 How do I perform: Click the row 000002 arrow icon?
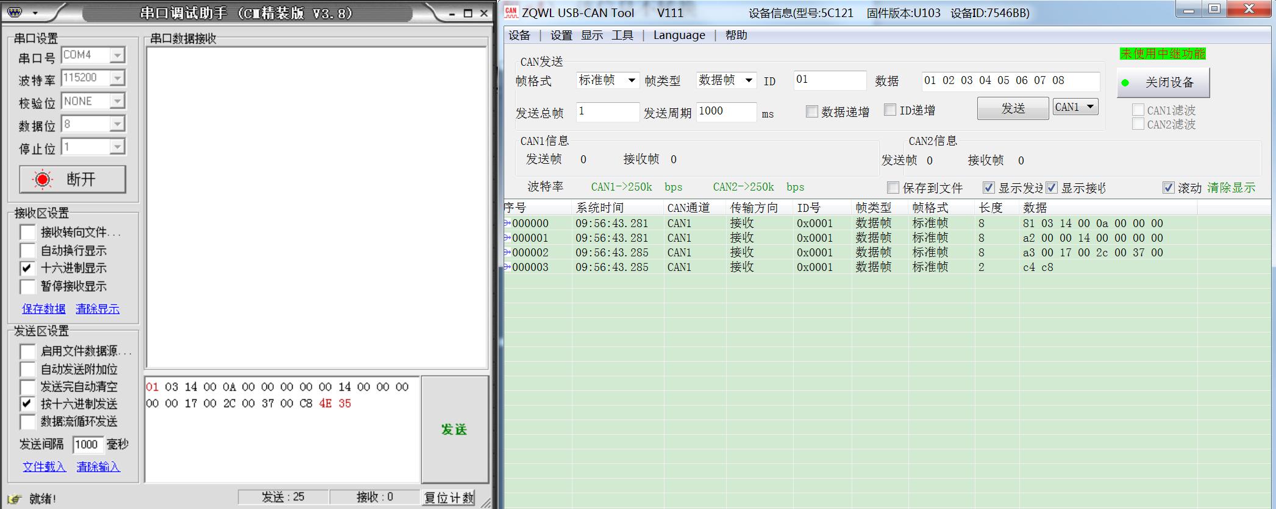[507, 253]
